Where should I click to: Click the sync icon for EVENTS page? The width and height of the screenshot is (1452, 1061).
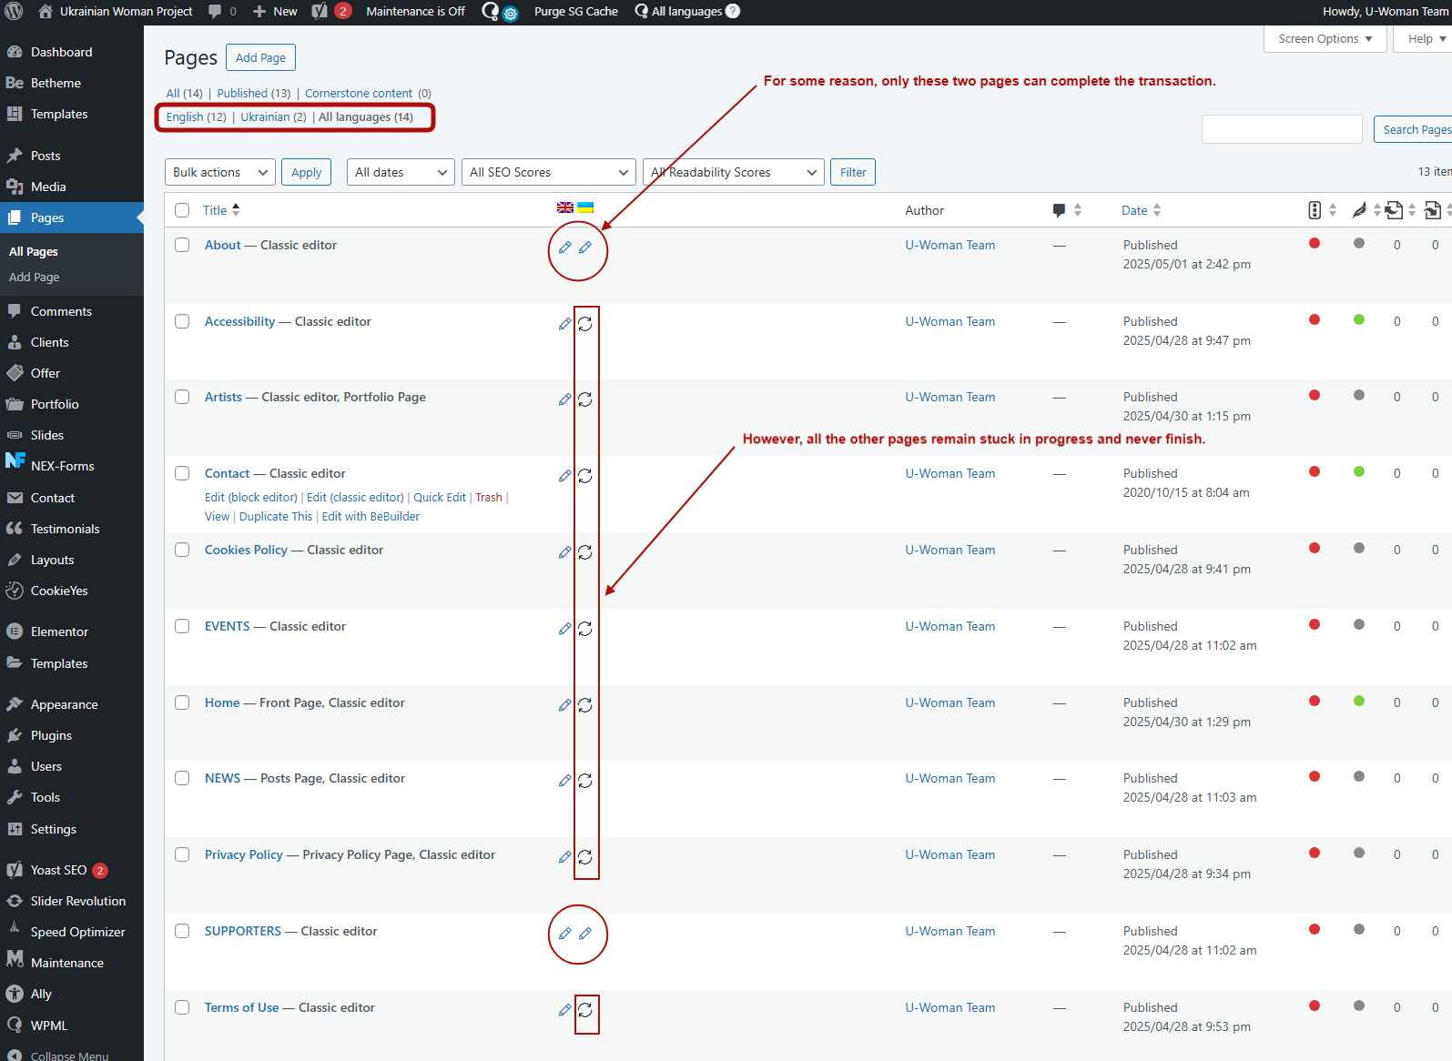pyautogui.click(x=585, y=629)
